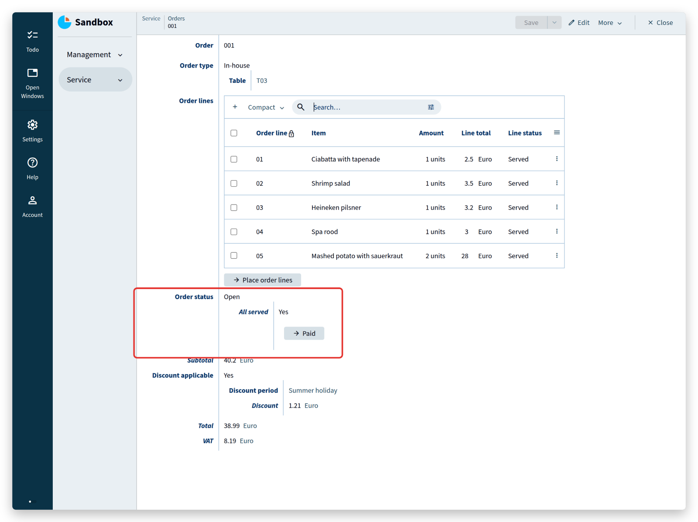The width and height of the screenshot is (698, 522).
Task: Open row actions for Ciabatta with tapenade
Action: [x=557, y=159]
